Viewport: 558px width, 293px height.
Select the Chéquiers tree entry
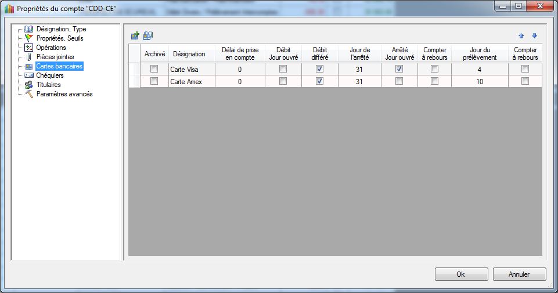click(50, 75)
